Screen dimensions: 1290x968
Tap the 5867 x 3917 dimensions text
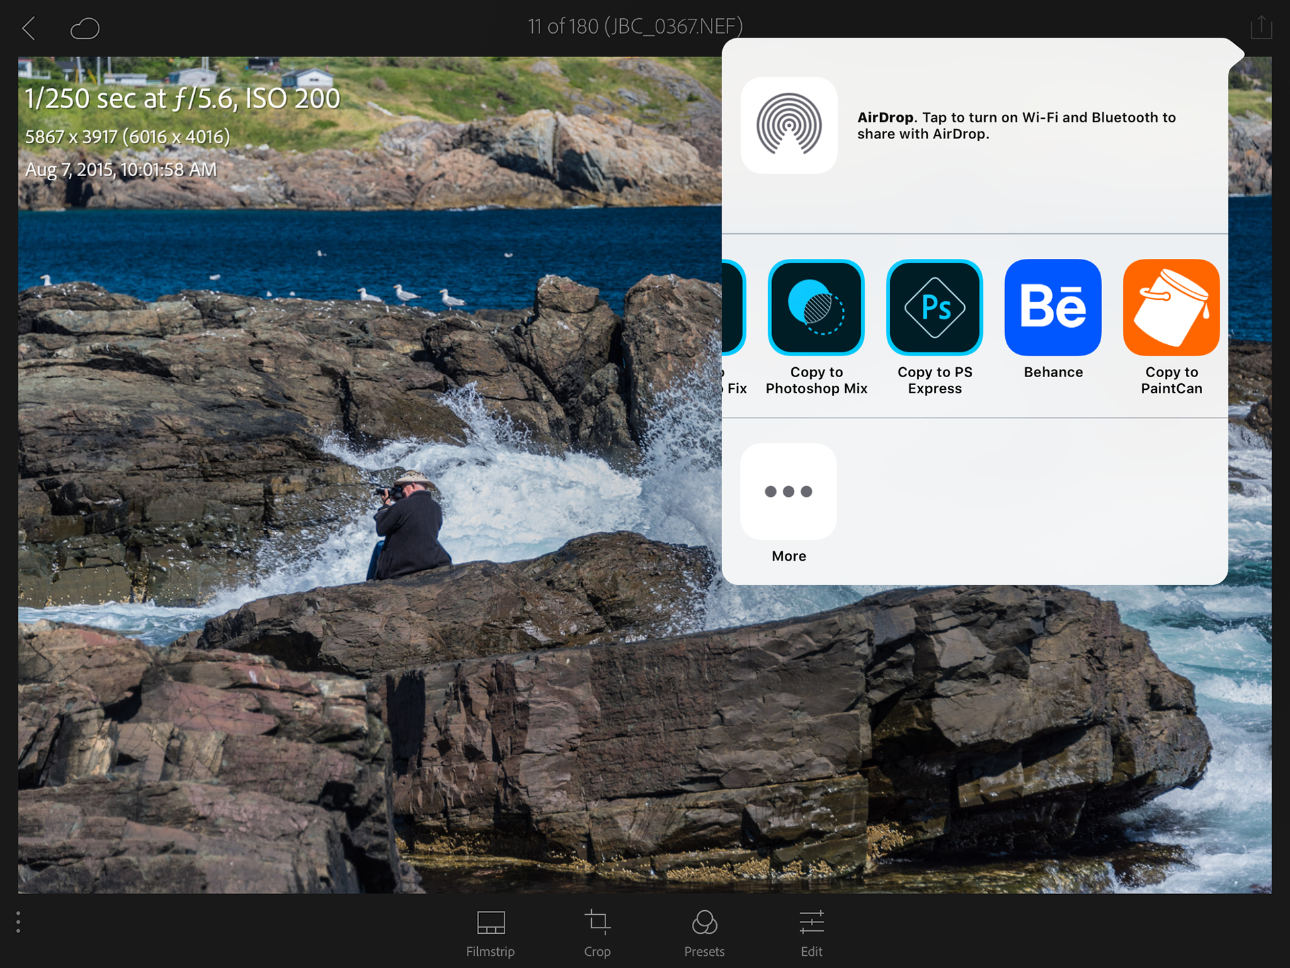[x=128, y=136]
